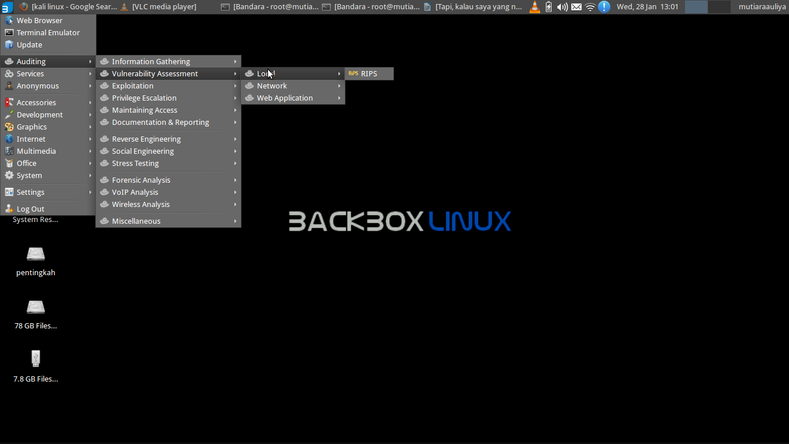
Task: Click the battery indicator in system tray
Action: [x=548, y=6]
